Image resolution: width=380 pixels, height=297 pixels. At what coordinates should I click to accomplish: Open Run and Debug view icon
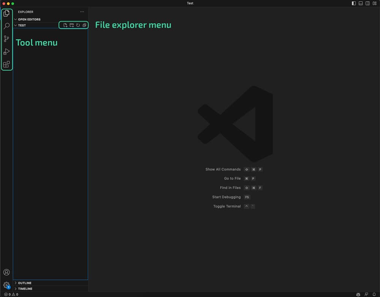point(6,51)
